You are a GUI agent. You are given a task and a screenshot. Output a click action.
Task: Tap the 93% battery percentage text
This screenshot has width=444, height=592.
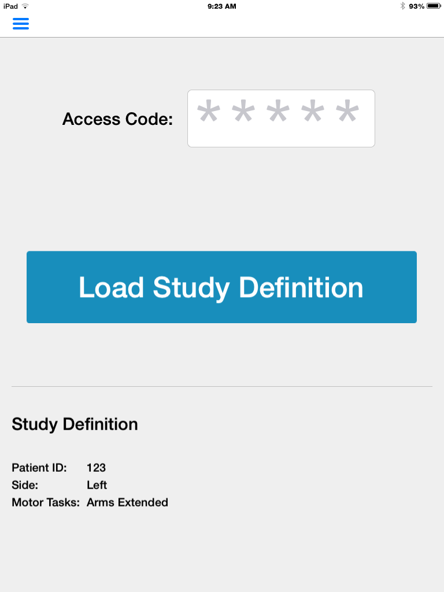(416, 6)
